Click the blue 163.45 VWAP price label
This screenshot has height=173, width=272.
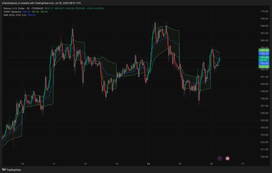click(265, 63)
